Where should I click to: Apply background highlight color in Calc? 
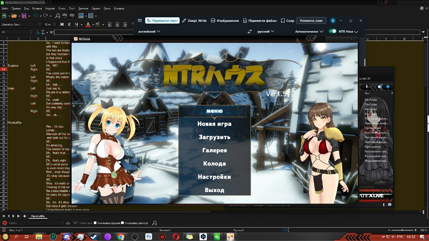(x=98, y=24)
